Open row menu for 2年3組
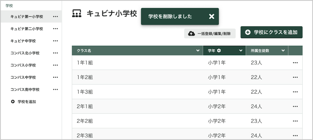 295,136
